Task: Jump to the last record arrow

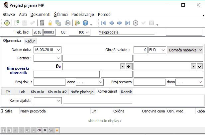Action: [x=128, y=23]
